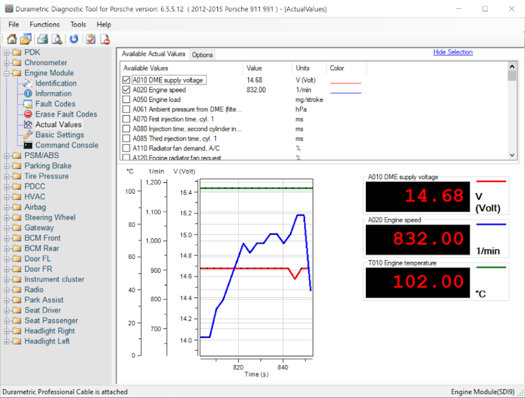Viewport: 525px width, 398px height.
Task: Expand the PSM/ABS tree node
Action: tap(6, 156)
